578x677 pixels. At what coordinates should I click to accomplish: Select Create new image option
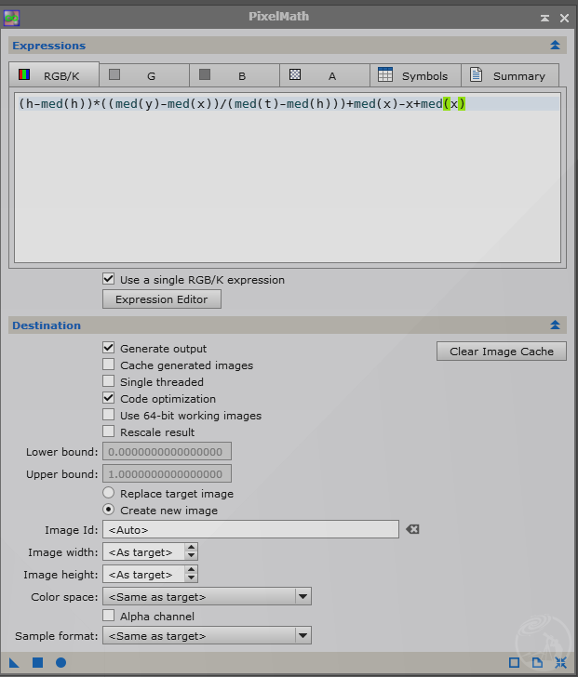point(108,510)
